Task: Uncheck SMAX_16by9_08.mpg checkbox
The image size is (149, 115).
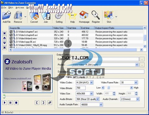Action: pyautogui.click(x=11, y=45)
